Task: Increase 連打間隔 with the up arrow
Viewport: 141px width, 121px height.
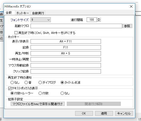Action: [x=99, y=19]
